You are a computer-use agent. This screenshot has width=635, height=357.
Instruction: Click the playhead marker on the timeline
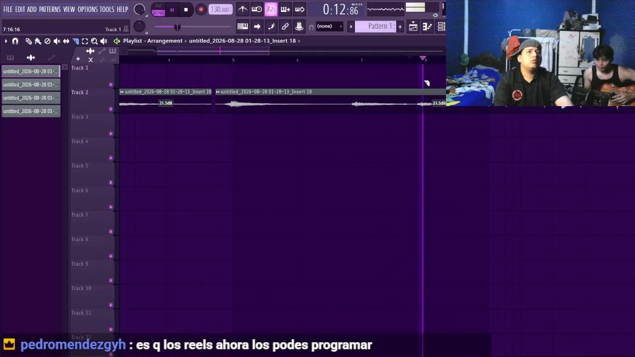(x=423, y=59)
